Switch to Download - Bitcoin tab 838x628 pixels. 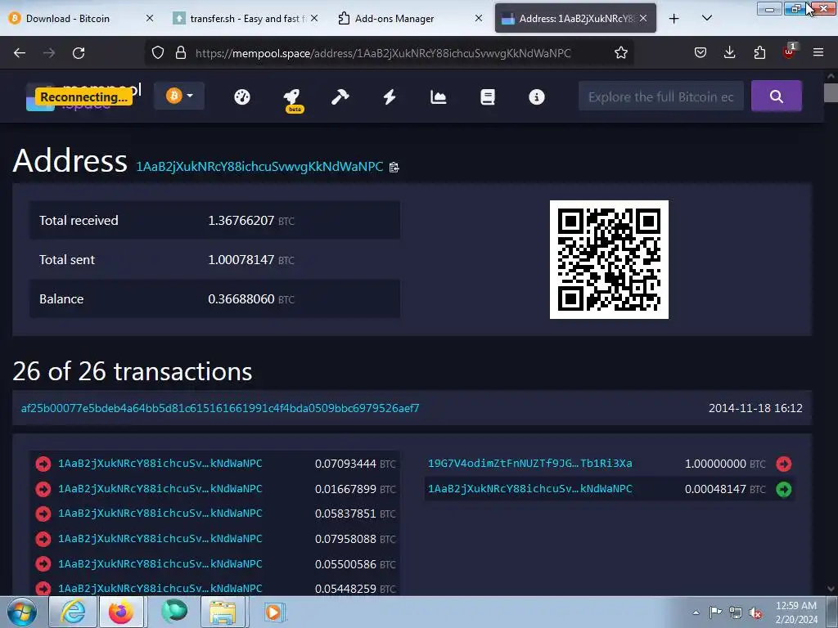81,18
